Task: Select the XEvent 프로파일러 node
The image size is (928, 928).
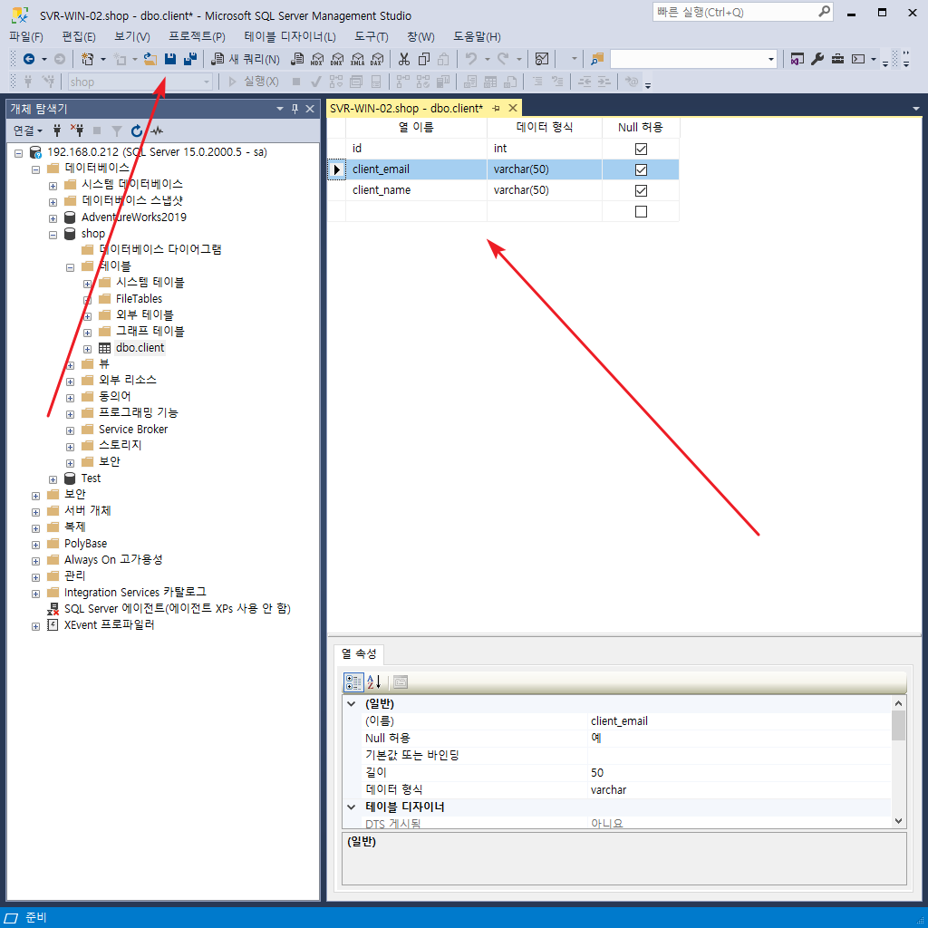Action: 109,625
